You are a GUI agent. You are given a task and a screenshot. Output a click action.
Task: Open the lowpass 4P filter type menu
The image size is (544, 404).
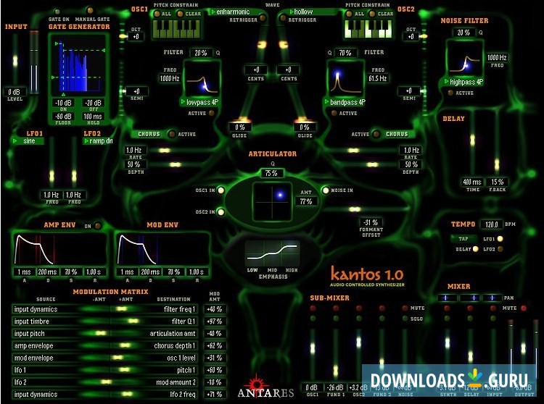click(x=200, y=102)
